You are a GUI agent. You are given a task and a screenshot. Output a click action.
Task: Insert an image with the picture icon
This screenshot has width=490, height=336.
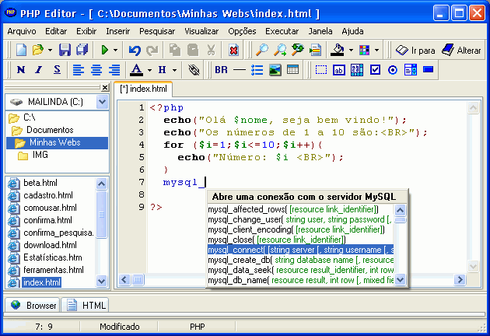275,69
